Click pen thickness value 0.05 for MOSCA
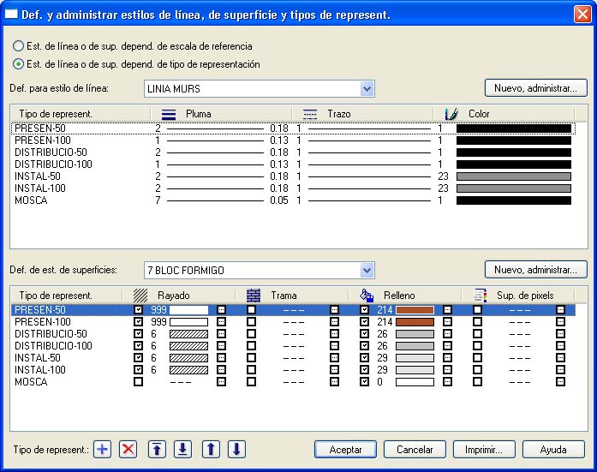The height and width of the screenshot is (472, 597). [279, 200]
